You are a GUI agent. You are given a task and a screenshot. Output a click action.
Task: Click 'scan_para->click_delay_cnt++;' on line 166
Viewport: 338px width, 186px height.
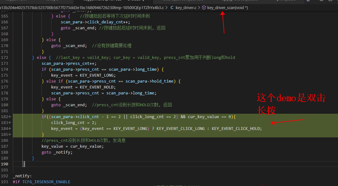pyautogui.click(x=95, y=22)
